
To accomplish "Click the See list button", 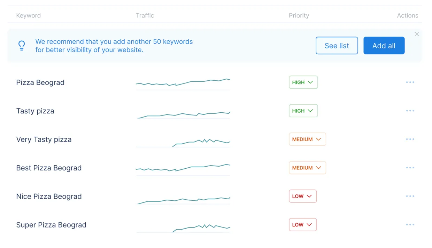I will pyautogui.click(x=337, y=46).
